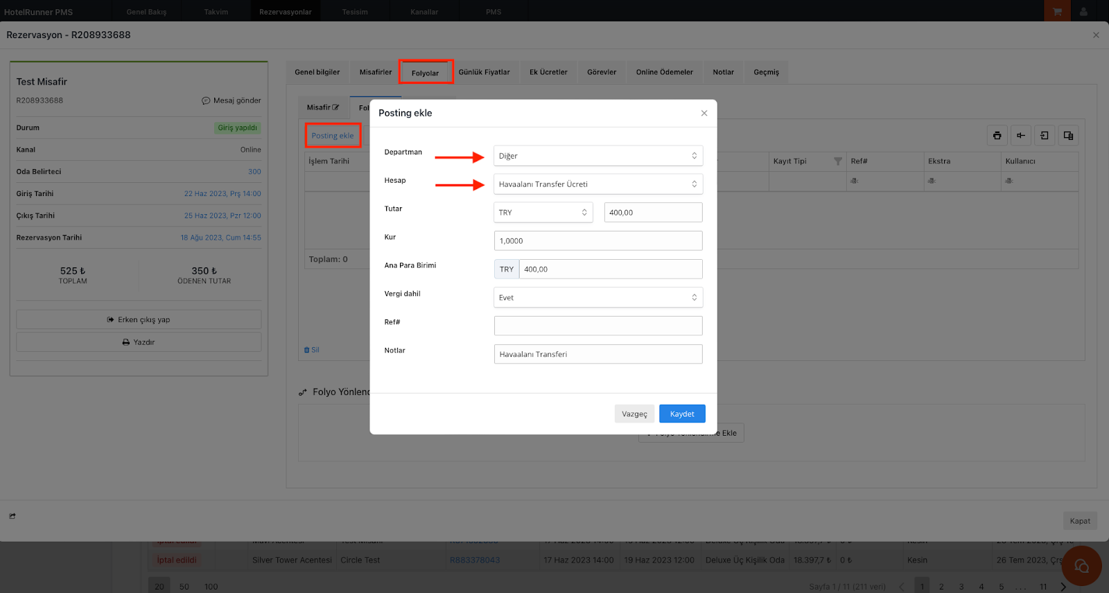
Task: Open the TRY currency dropdown
Action: pos(543,213)
